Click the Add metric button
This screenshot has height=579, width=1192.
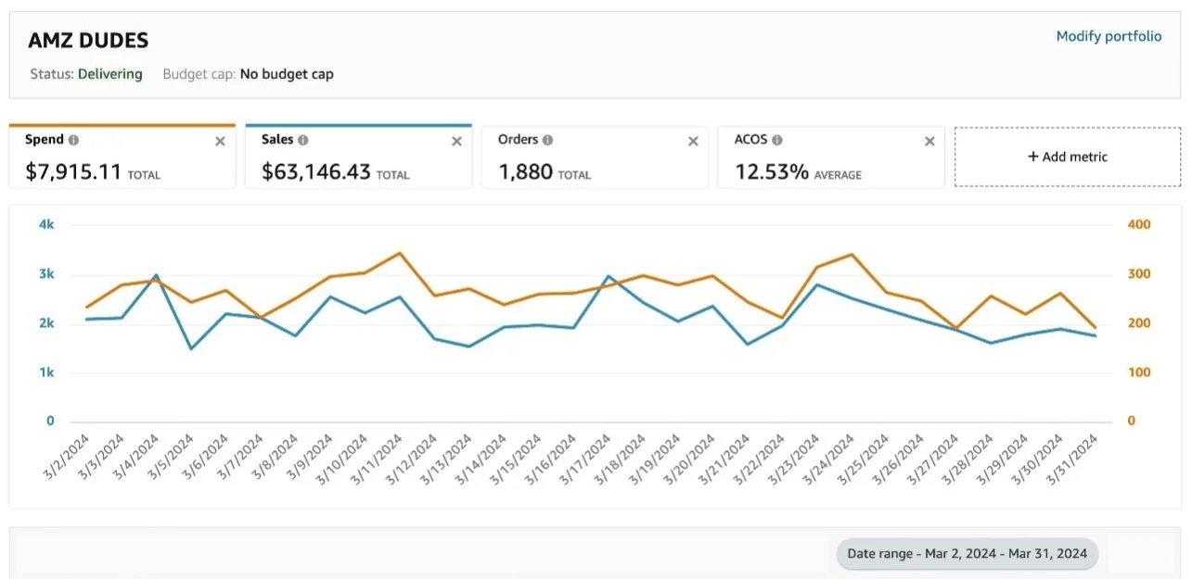[x=1067, y=157]
